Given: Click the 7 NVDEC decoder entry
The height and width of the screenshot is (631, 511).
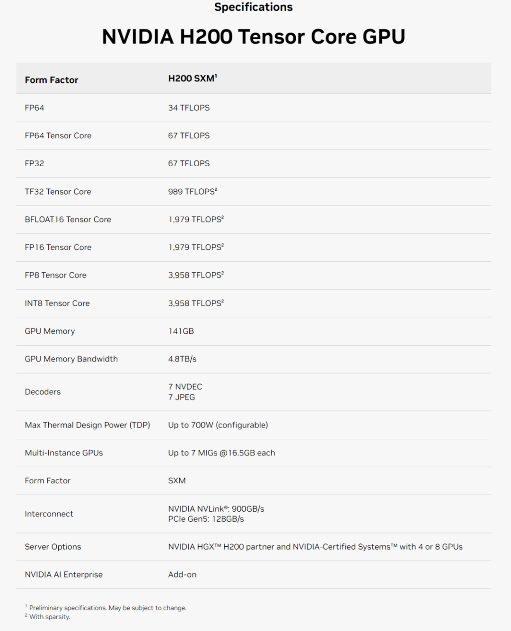Looking at the screenshot, I should 185,387.
